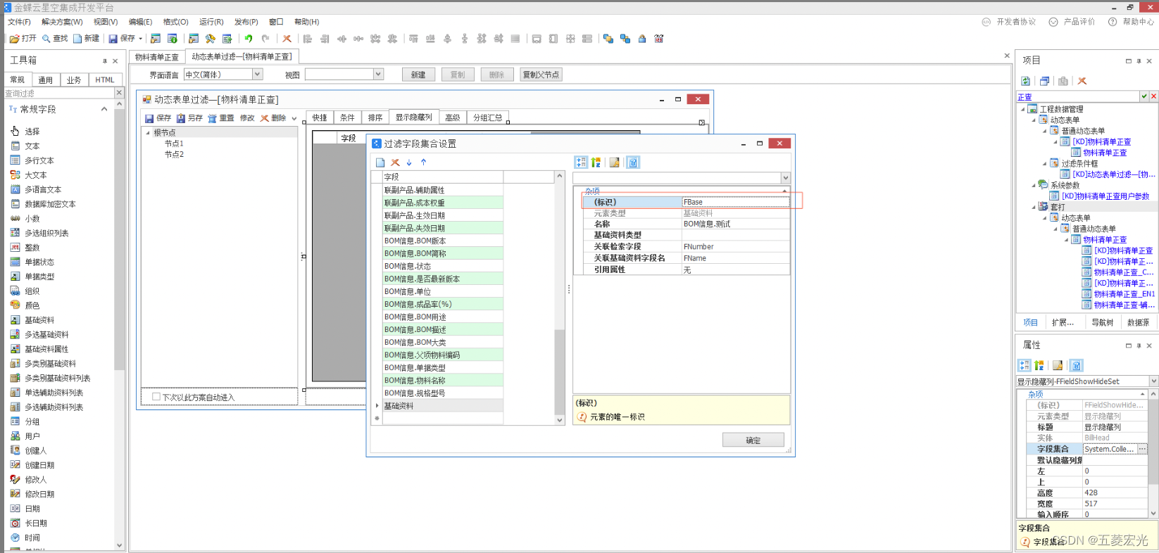This screenshot has height=553, width=1159.
Task: Select the 显示隐藏列 tab in the filter window
Action: coord(414,117)
